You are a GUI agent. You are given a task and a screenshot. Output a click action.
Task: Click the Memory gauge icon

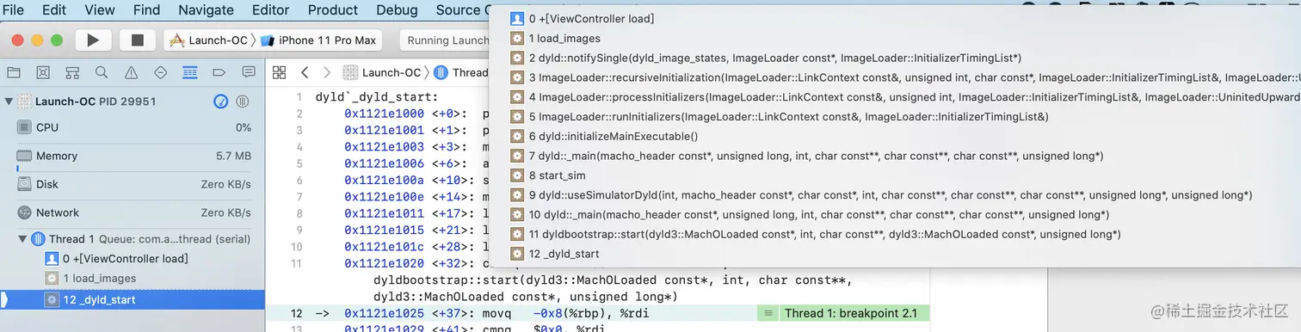24,156
